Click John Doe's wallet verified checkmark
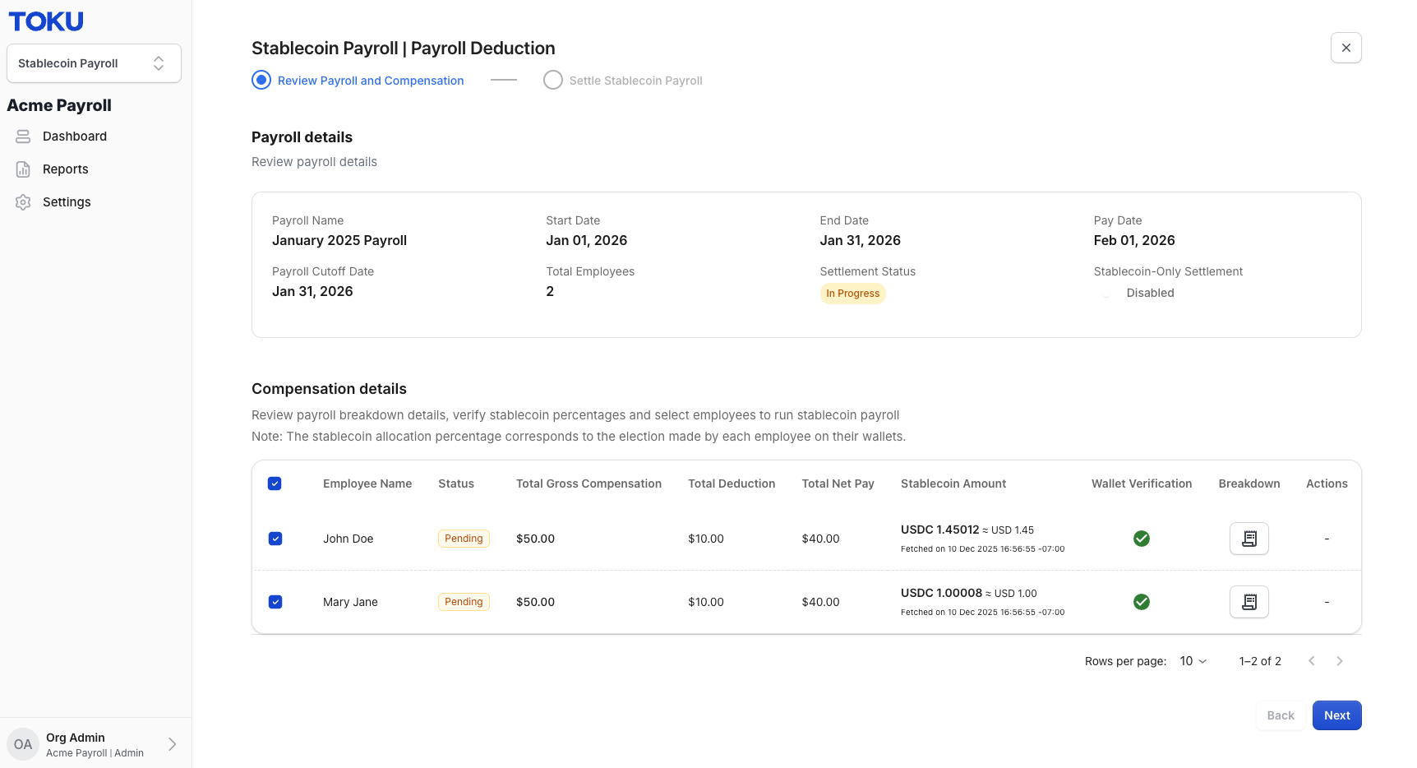 (x=1142, y=539)
